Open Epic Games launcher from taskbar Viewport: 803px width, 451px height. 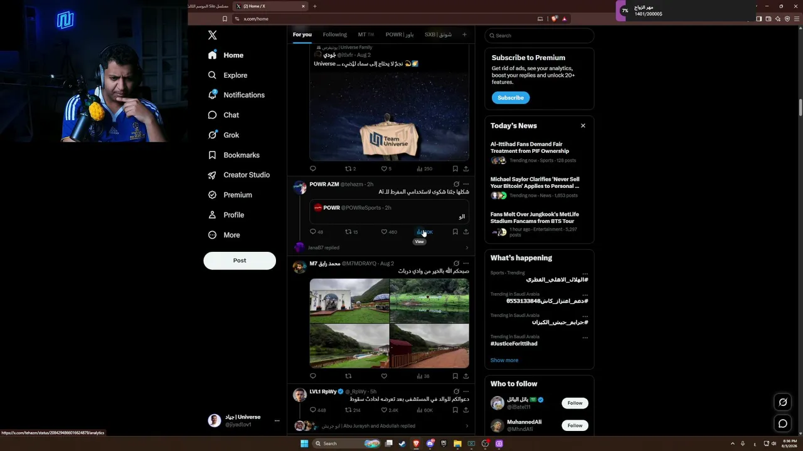444,443
